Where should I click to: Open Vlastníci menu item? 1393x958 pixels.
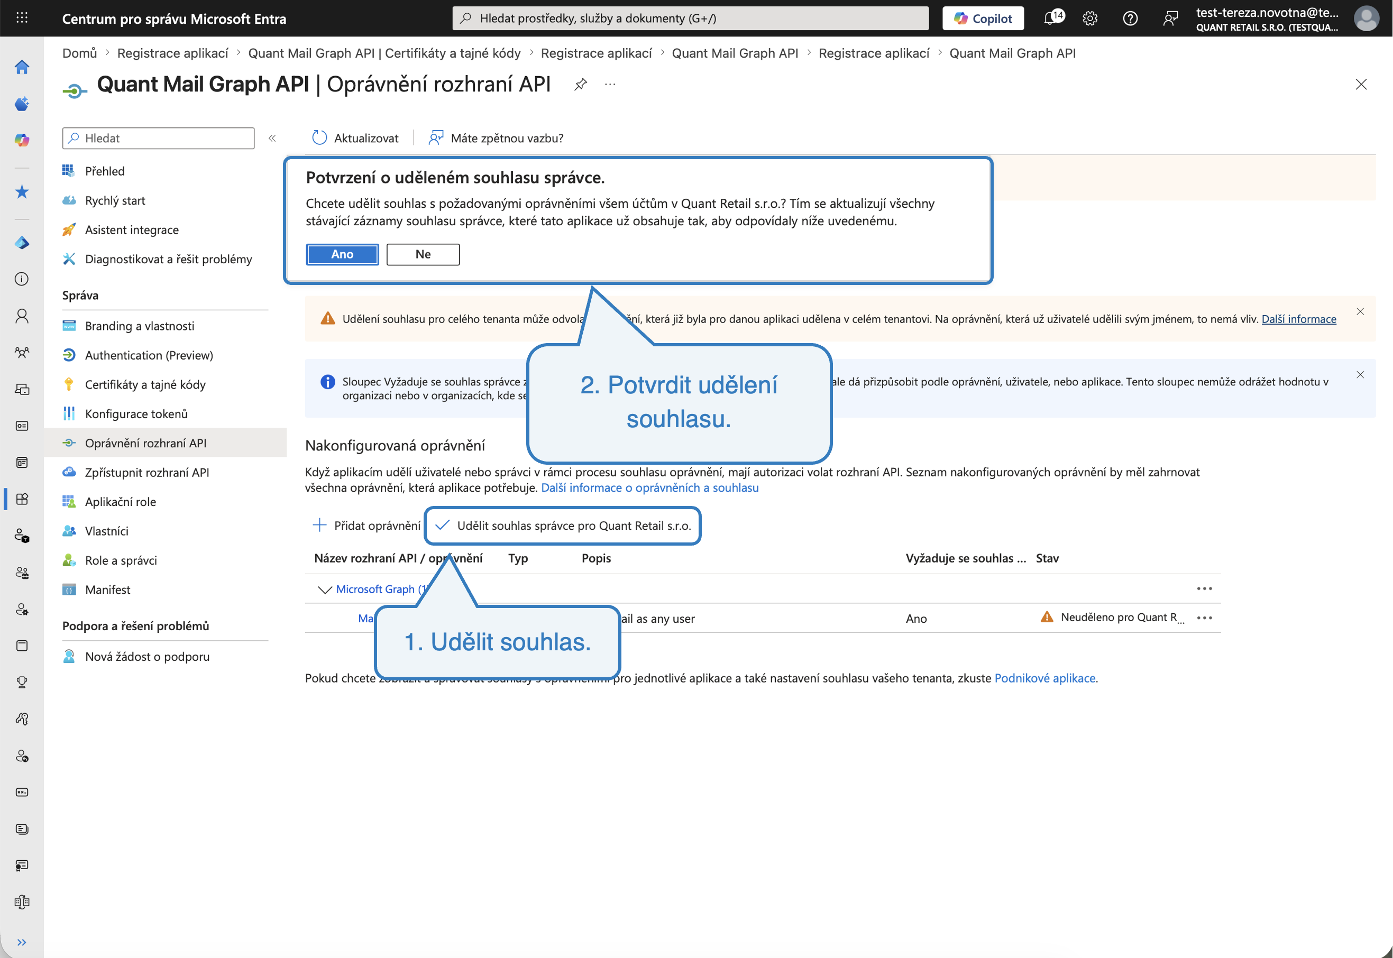(106, 531)
